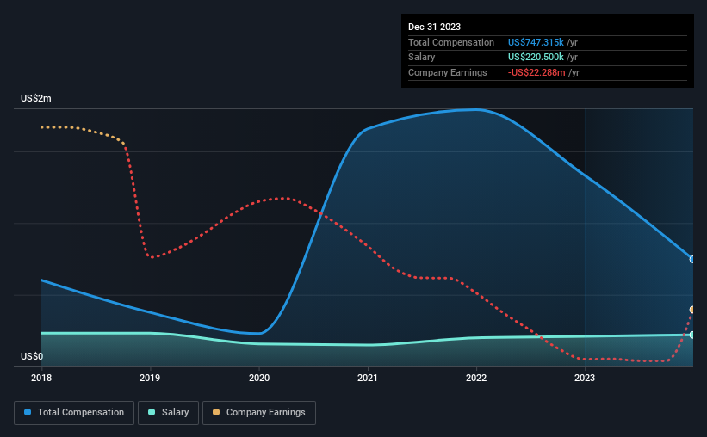Click the 2021 x-axis label
The height and width of the screenshot is (437, 707).
point(368,378)
